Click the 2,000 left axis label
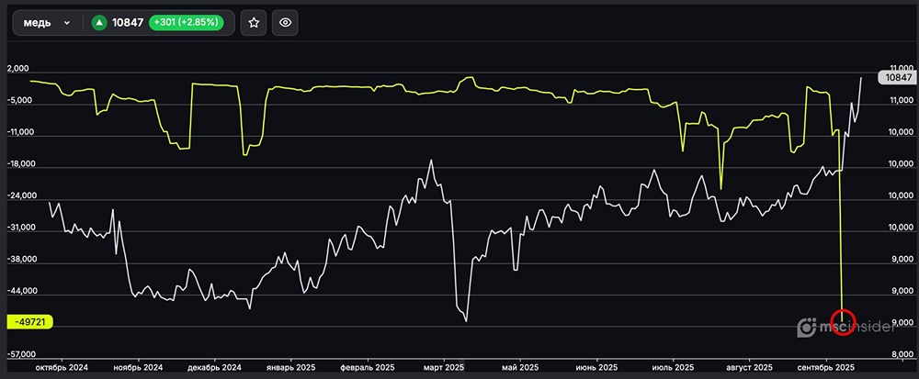 pos(18,70)
